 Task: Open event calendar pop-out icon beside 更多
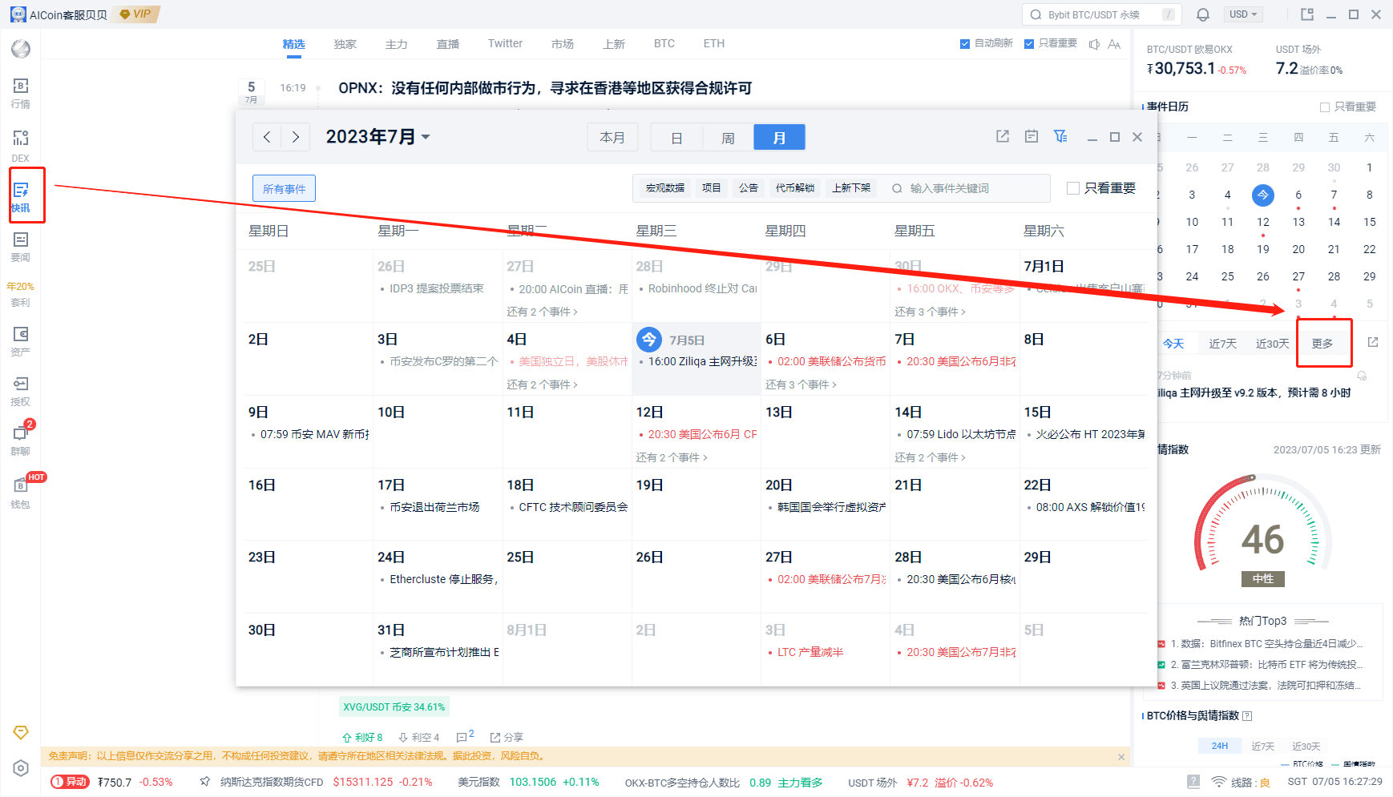pyautogui.click(x=1373, y=342)
